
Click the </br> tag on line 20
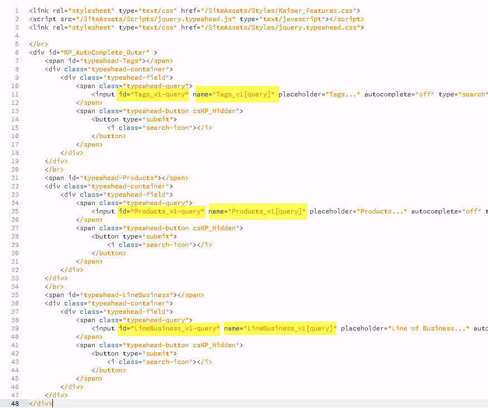[54, 170]
